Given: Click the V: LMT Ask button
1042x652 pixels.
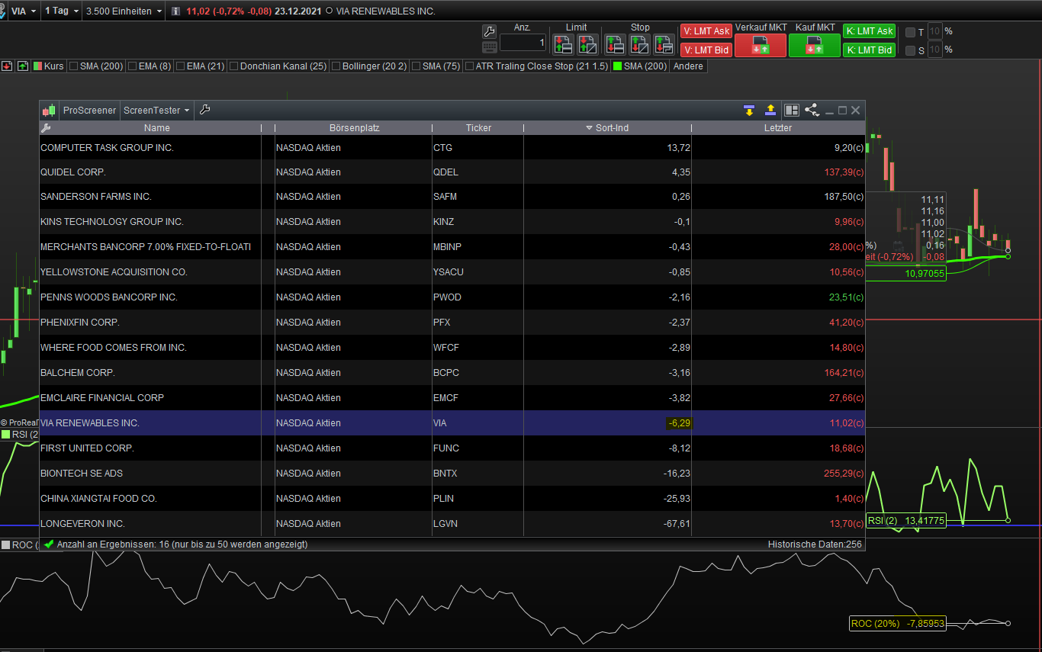Looking at the screenshot, I should tap(706, 31).
